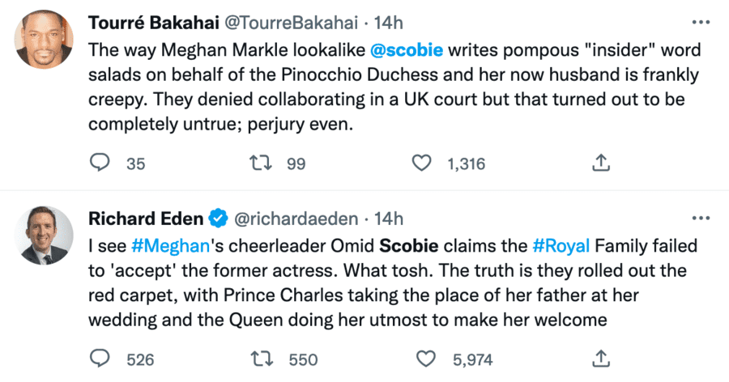The height and width of the screenshot is (382, 729).
Task: Like Richard Eden's tweet
Action: tap(423, 358)
